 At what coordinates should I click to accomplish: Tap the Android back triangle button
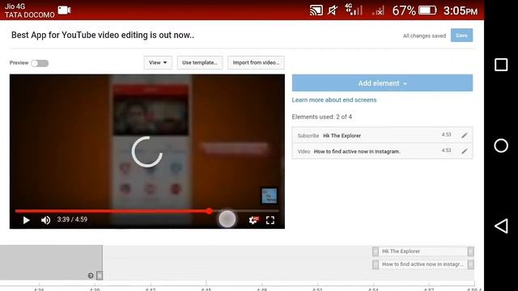[x=501, y=226]
